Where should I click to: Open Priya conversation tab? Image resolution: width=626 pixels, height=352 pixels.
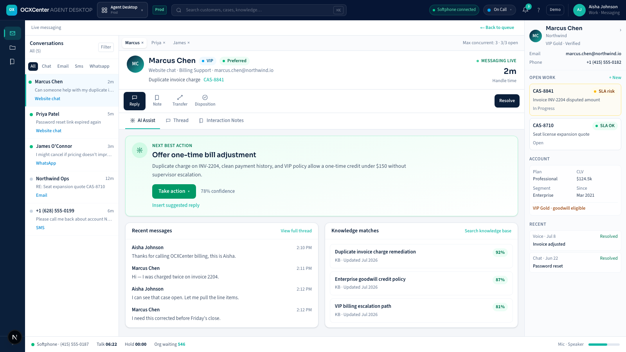click(156, 43)
